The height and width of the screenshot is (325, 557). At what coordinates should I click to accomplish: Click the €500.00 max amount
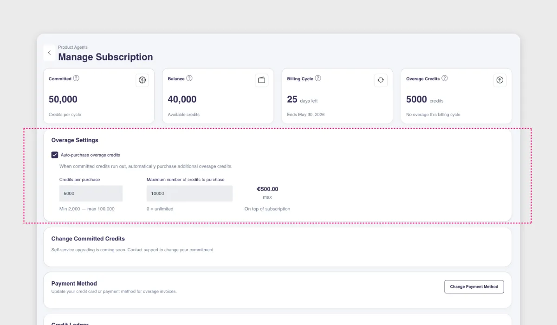(267, 189)
